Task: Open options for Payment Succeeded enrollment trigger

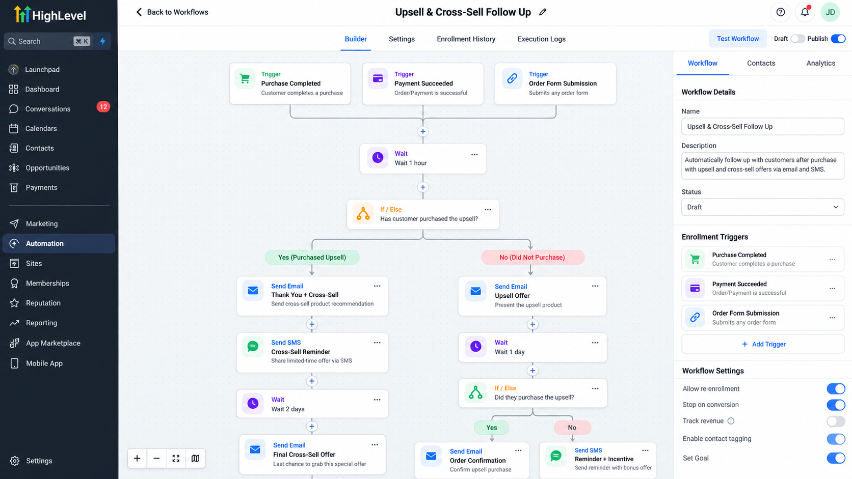Action: 832,289
